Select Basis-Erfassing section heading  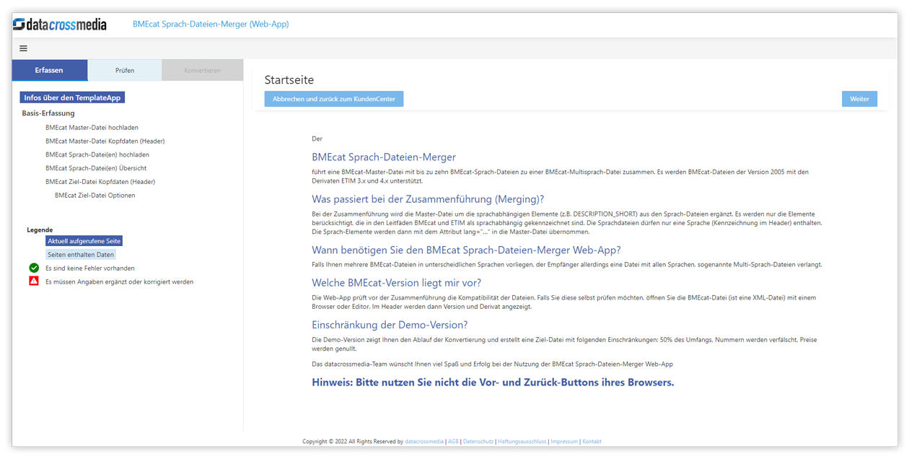[x=48, y=113]
